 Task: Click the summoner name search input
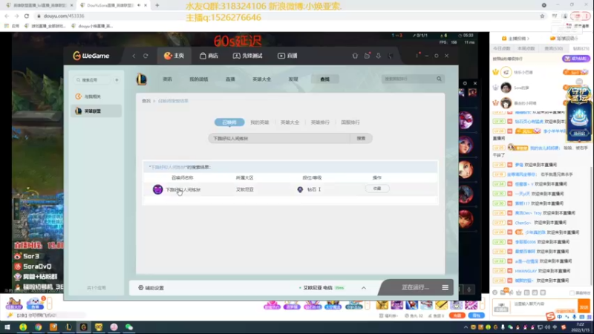[x=280, y=138]
